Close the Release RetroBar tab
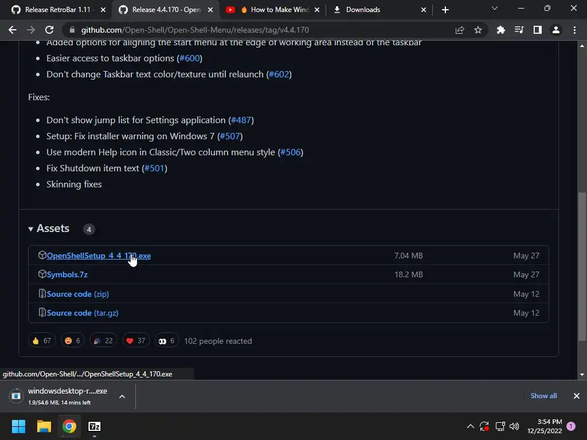 (103, 10)
